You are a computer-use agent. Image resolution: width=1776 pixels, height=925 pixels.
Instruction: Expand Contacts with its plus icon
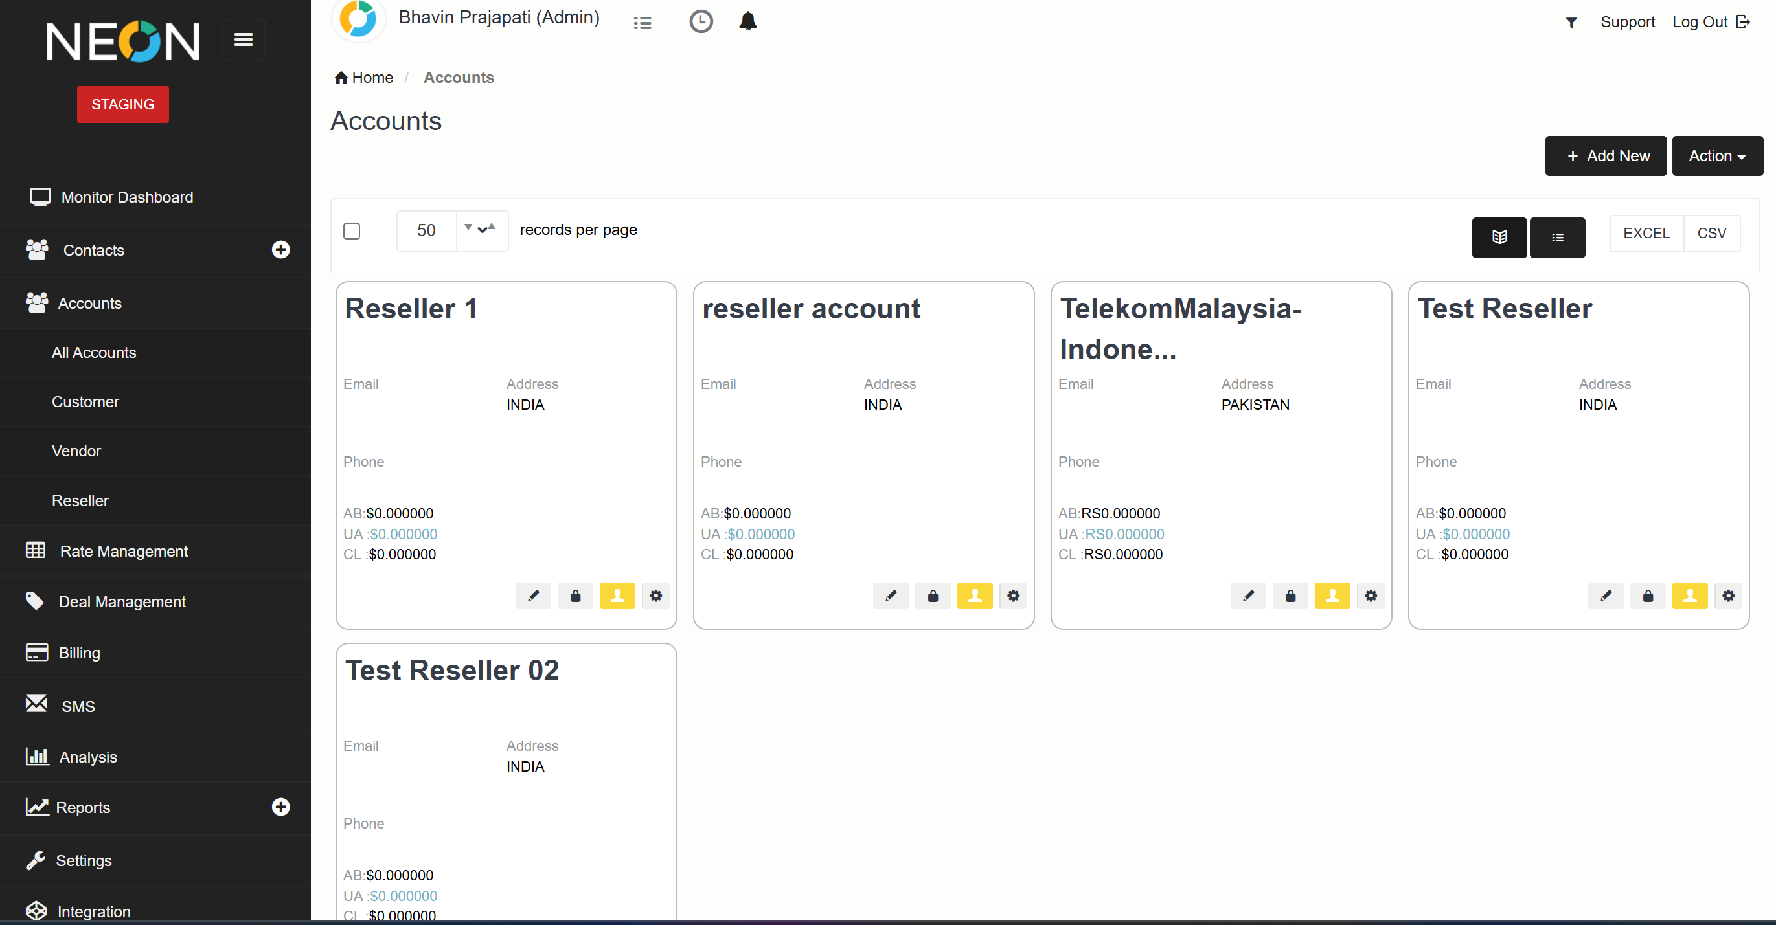tap(280, 249)
